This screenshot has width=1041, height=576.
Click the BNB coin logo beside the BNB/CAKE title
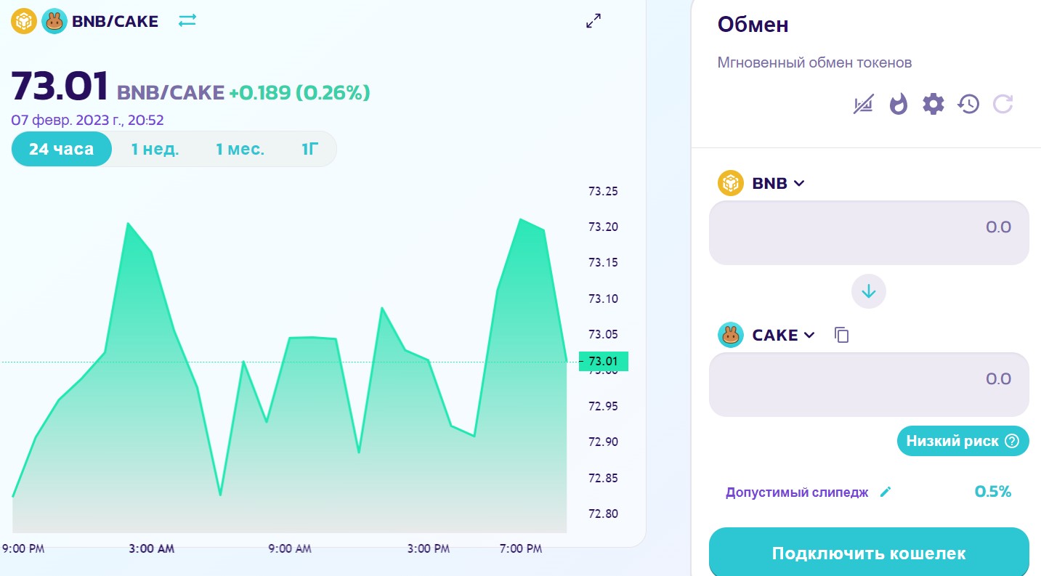click(x=23, y=22)
